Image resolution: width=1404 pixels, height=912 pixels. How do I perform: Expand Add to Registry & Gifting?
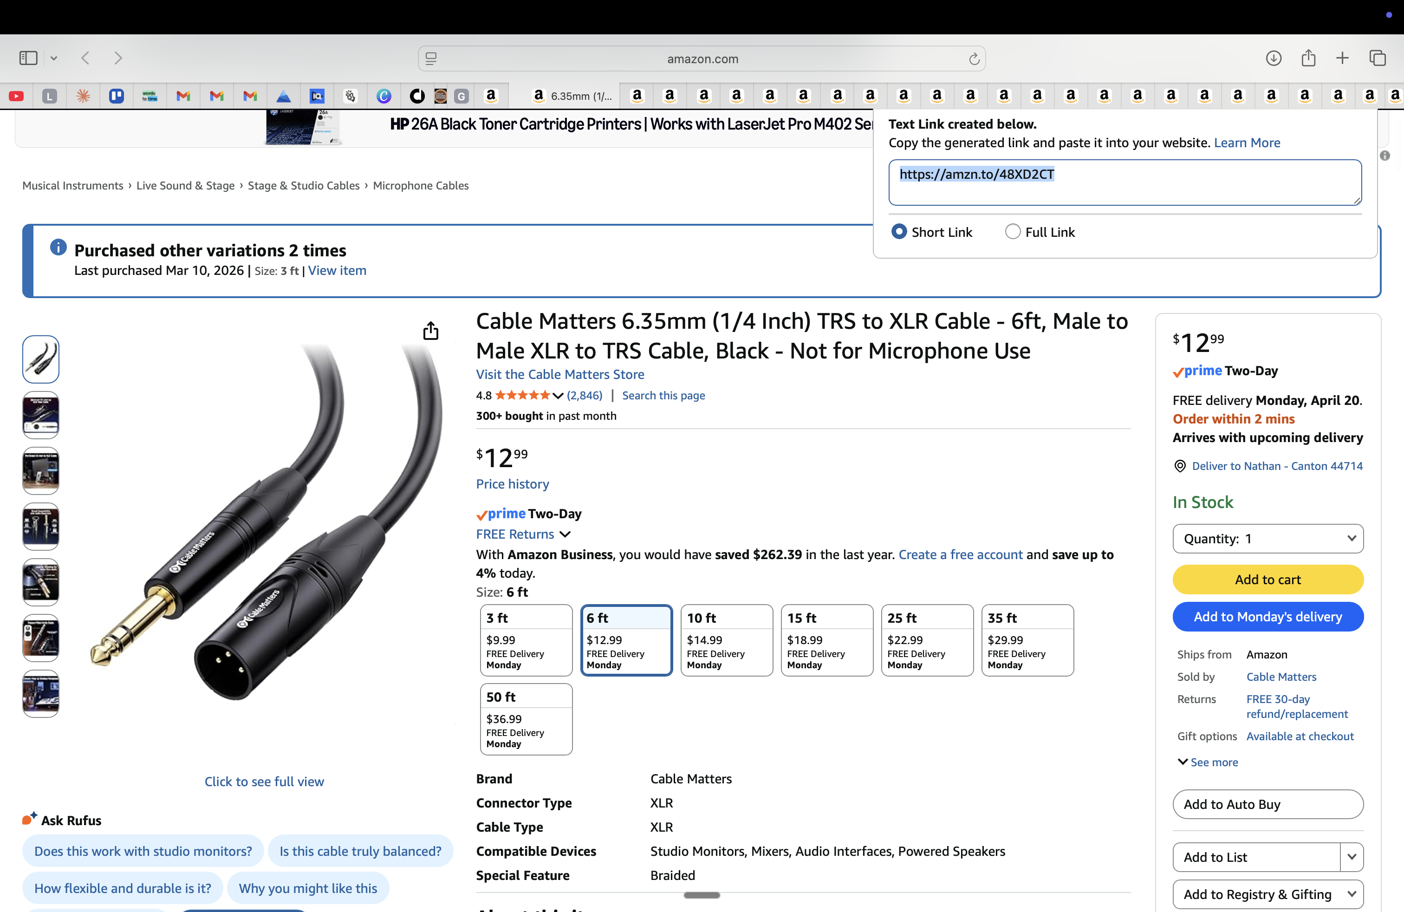[1267, 894]
